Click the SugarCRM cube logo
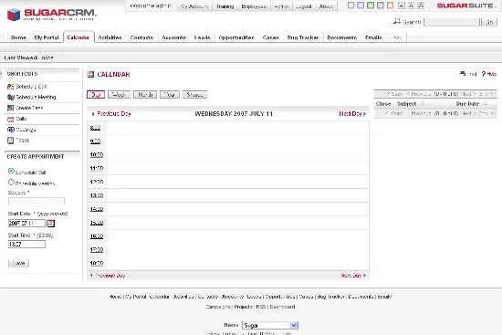 pos(14,15)
